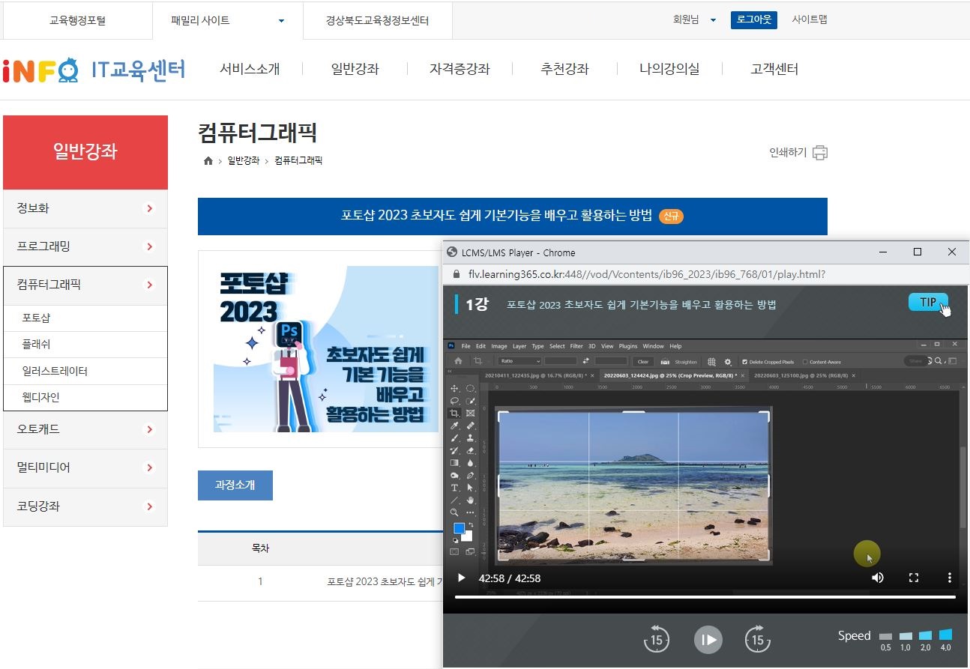The height and width of the screenshot is (669, 970).
Task: Click 컴퓨터그래픽 in the breadcrumb
Action: [298, 161]
